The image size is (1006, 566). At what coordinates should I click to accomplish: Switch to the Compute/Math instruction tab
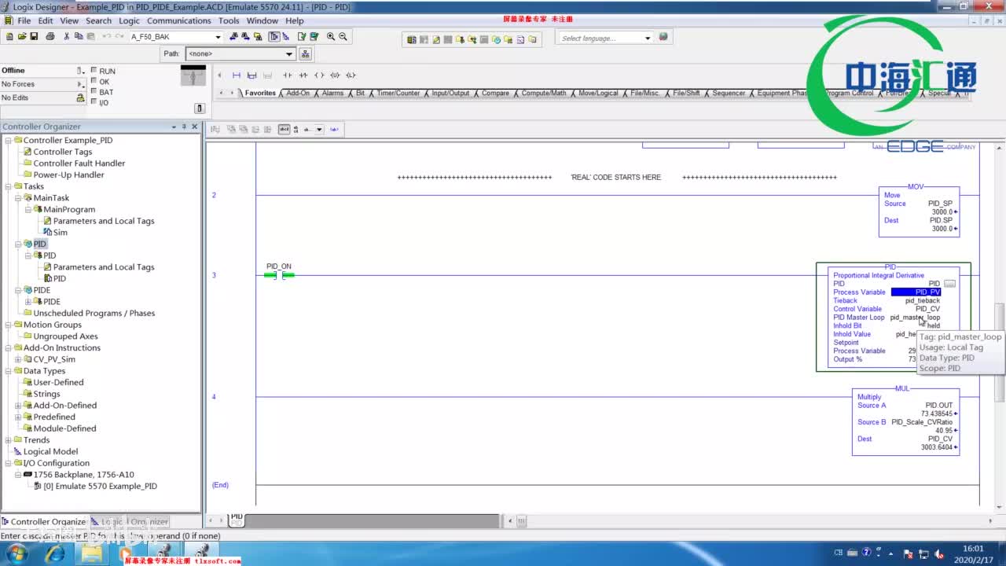(544, 93)
